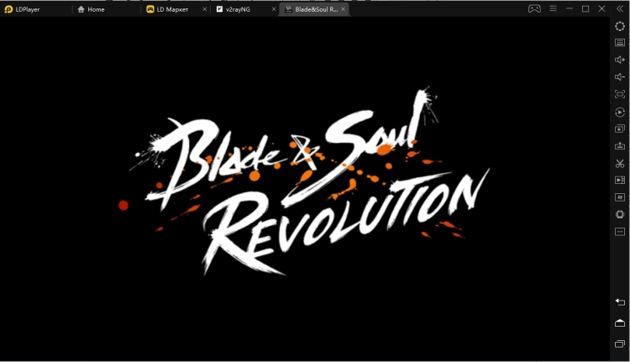Viewport: 630px width, 362px height.
Task: Switch to the Home tab
Action: [x=92, y=9]
